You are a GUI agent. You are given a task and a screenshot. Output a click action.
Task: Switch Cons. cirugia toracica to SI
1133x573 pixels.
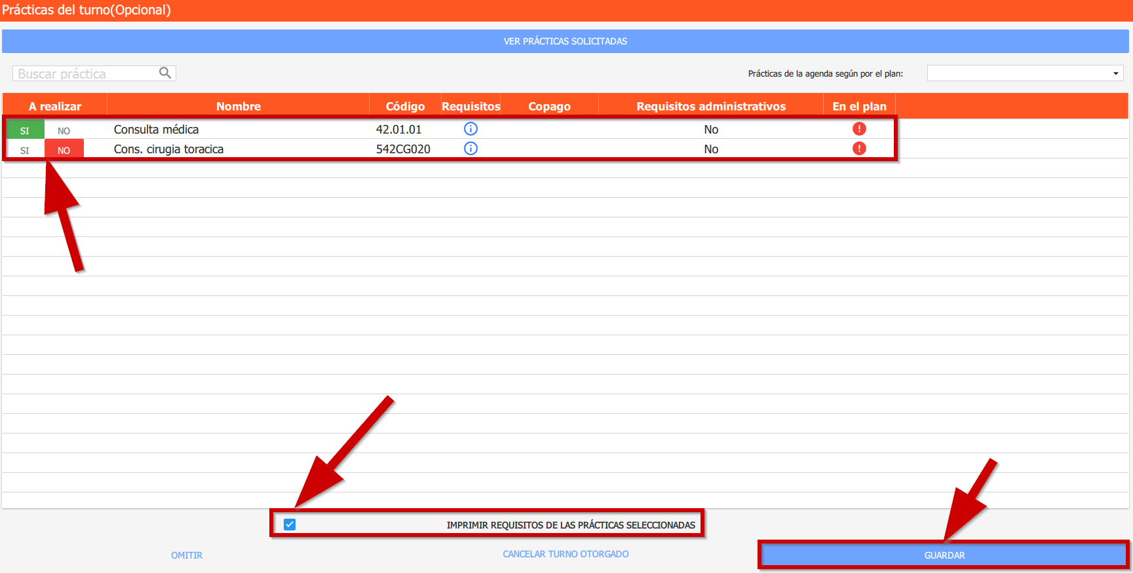coord(25,150)
